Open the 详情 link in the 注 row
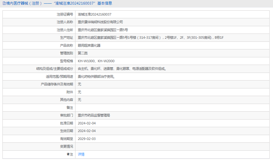The width and height of the screenshot is (273, 161). [81, 154]
